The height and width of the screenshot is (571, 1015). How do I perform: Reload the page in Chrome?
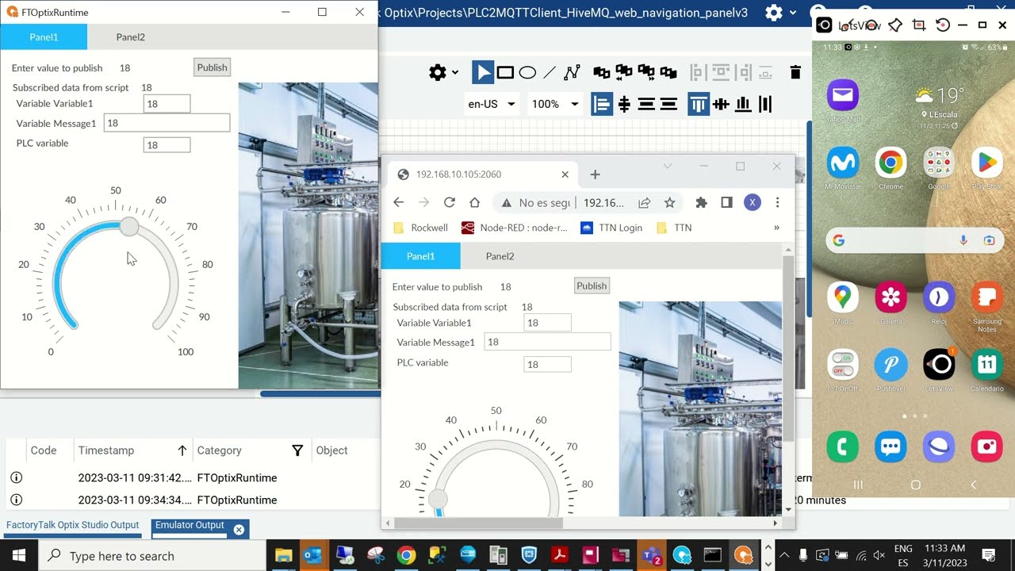point(450,202)
